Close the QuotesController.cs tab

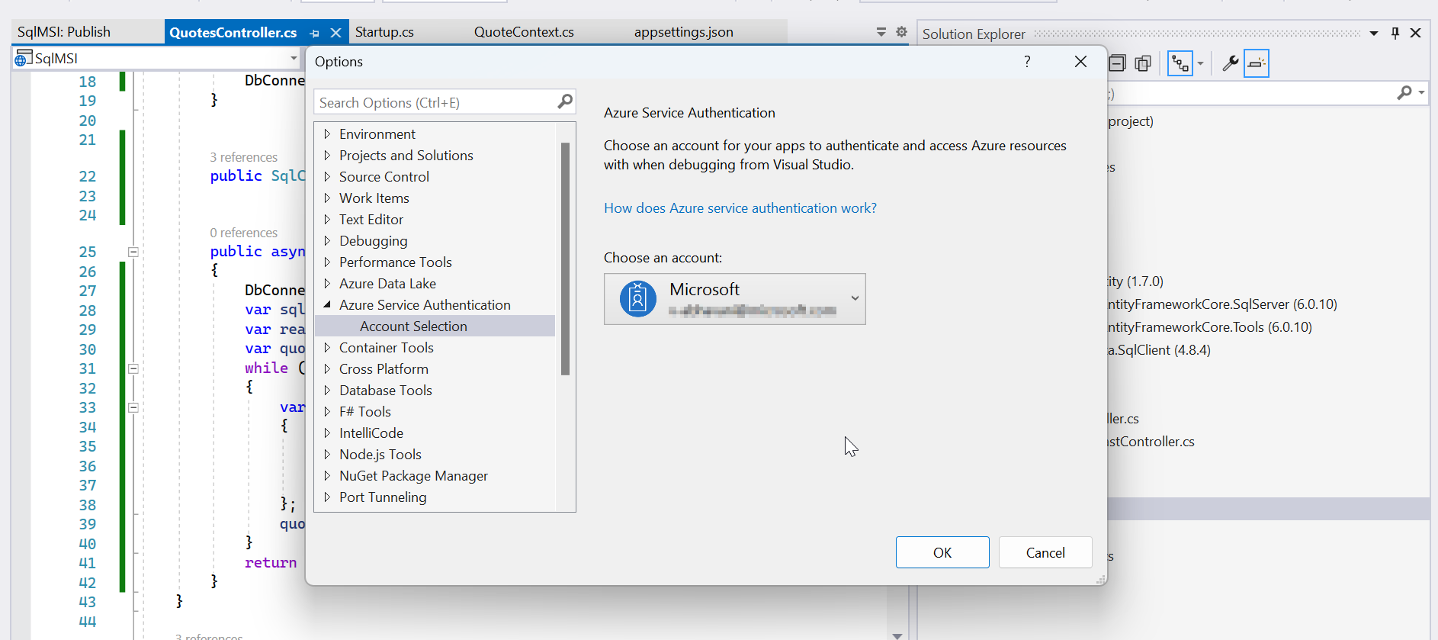pyautogui.click(x=335, y=33)
